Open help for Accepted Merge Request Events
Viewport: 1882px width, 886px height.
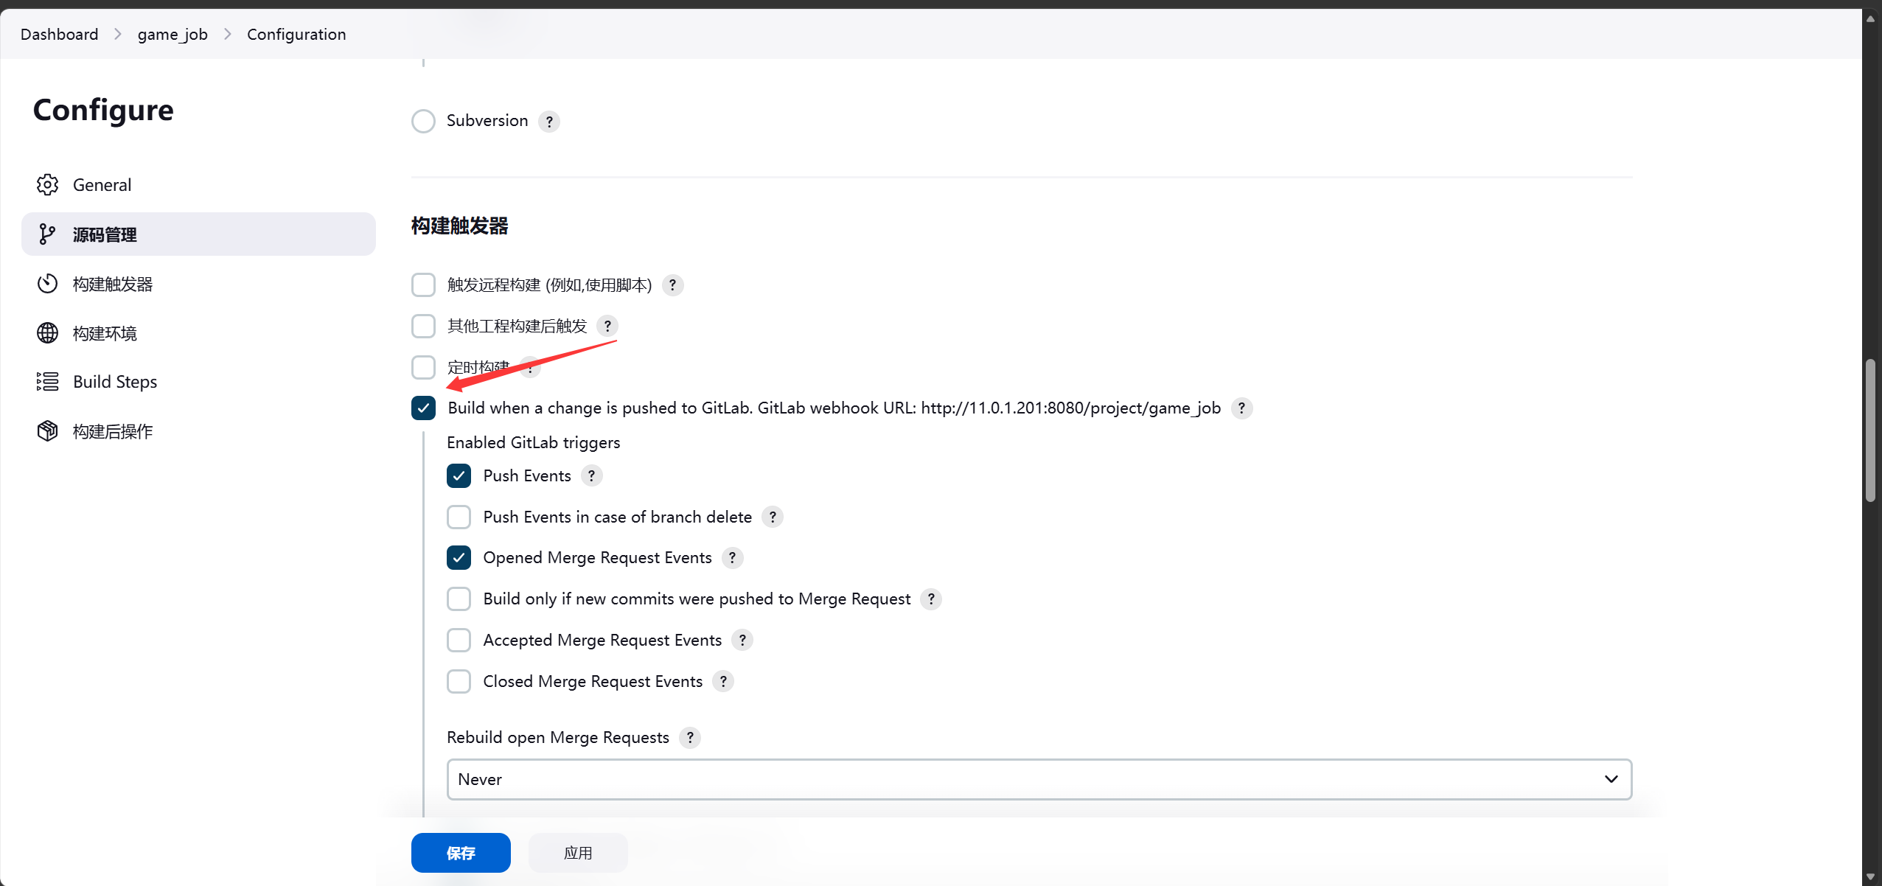(x=742, y=641)
